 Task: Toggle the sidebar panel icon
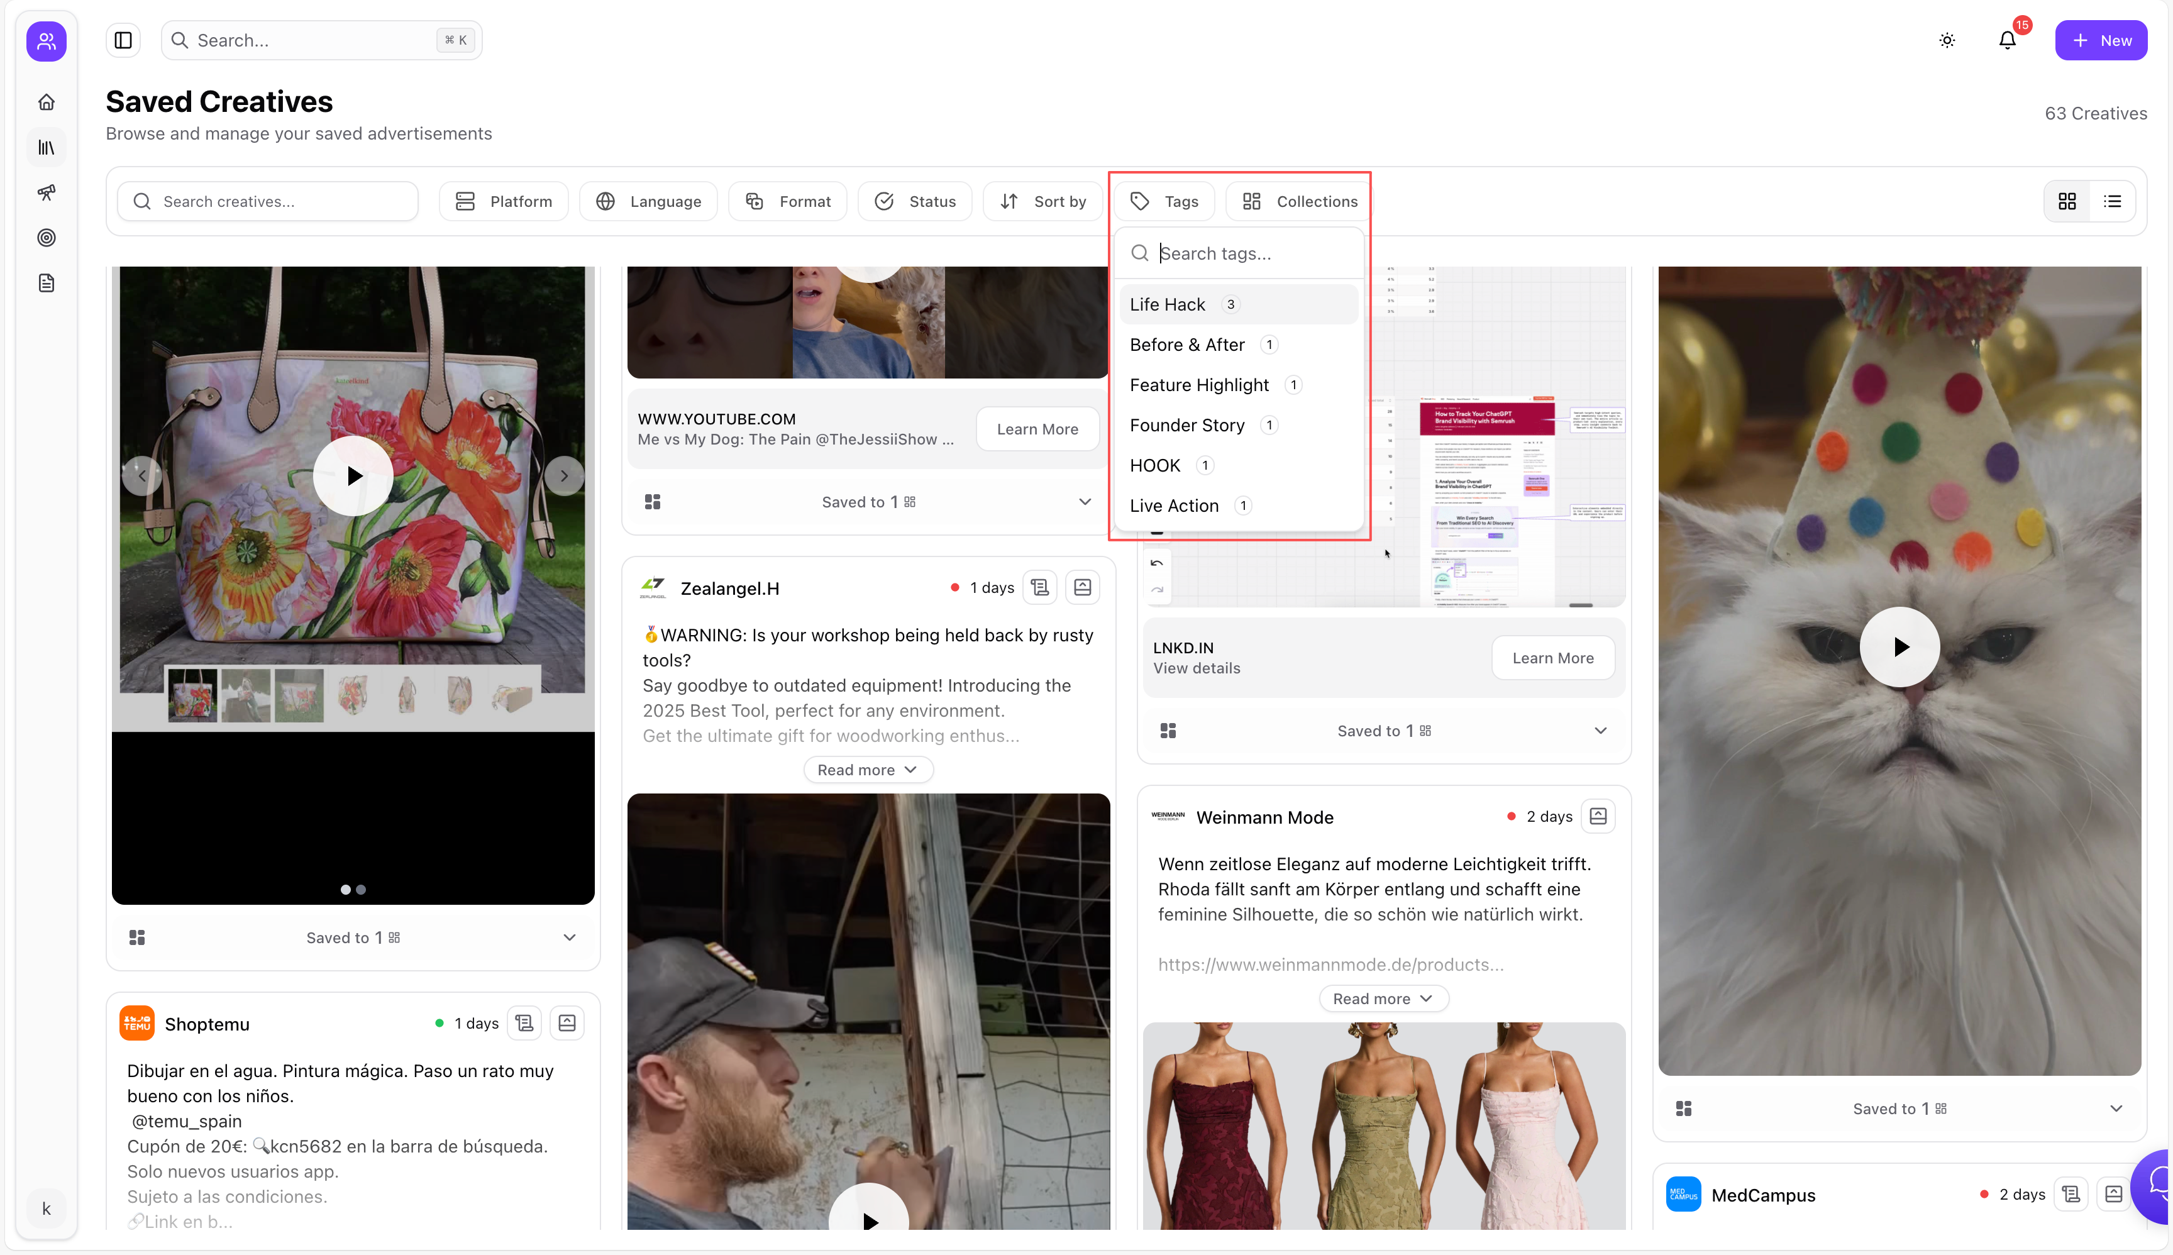click(x=123, y=40)
